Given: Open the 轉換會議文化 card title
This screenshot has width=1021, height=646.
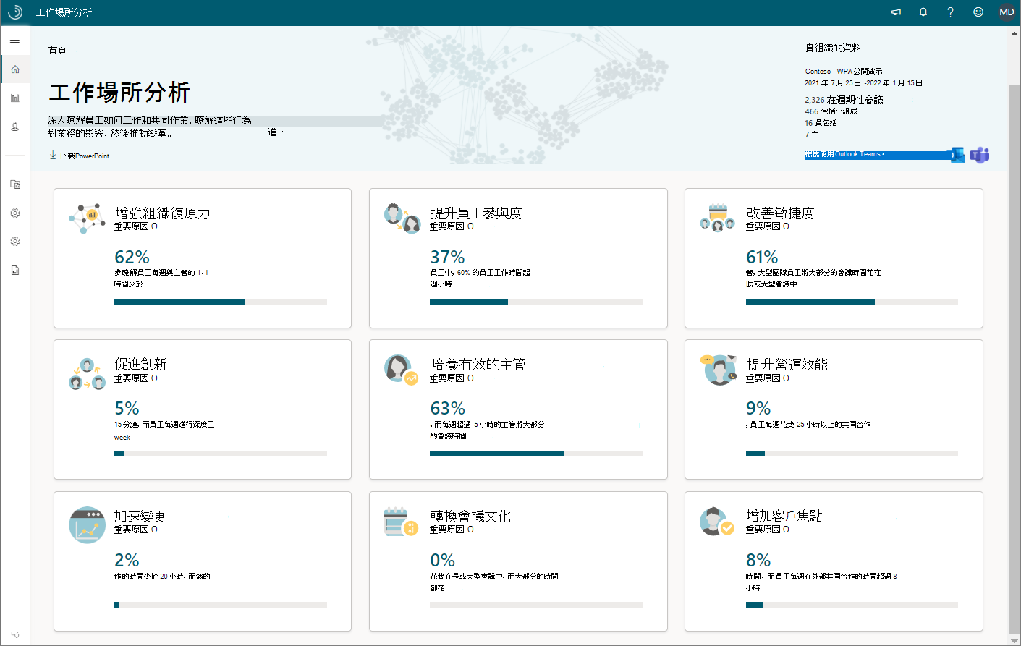Looking at the screenshot, I should pos(470,517).
